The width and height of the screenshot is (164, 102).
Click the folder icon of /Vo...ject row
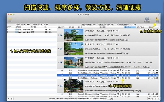point(16,32)
